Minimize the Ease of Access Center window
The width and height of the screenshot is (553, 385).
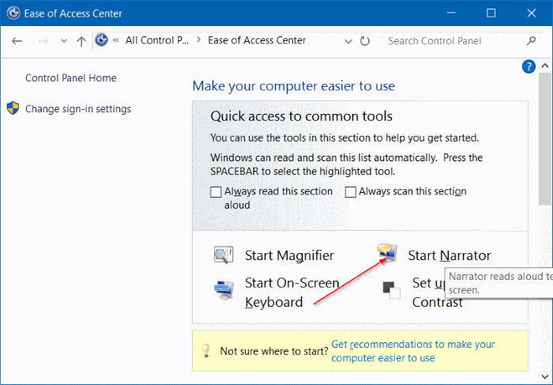(451, 13)
